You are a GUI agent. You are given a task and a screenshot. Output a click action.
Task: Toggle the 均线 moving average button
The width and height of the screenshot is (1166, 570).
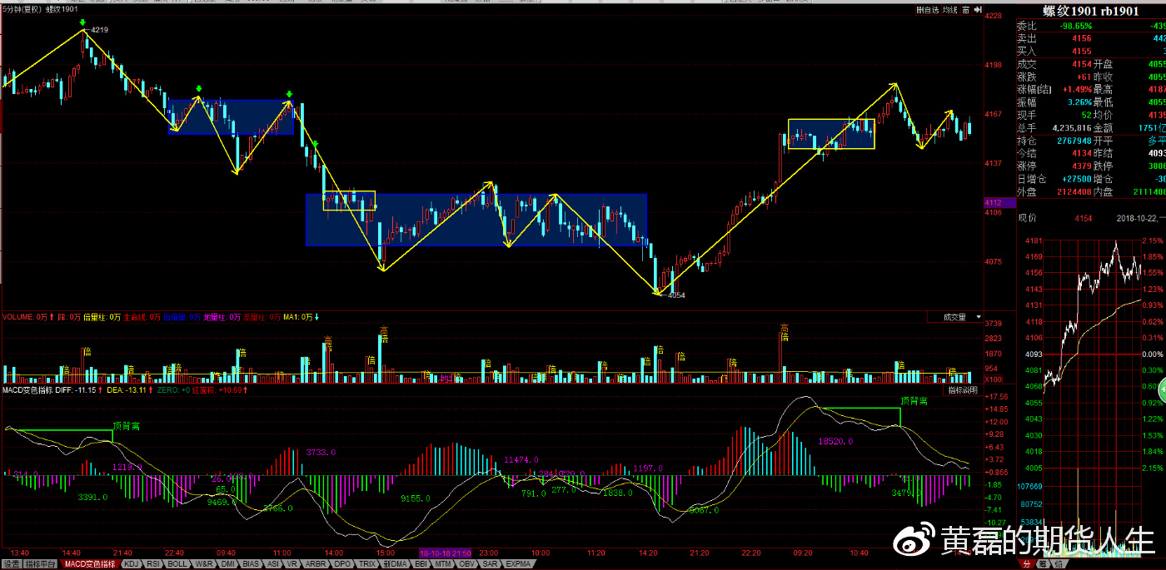pos(950,10)
